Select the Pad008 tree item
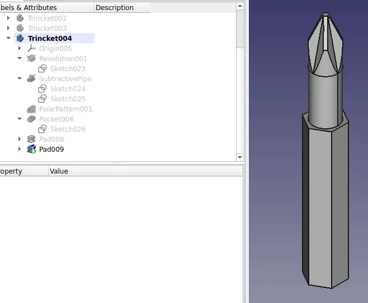368x303 pixels. [51, 139]
